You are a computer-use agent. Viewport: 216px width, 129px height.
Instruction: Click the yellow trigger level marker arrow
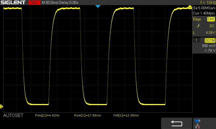pos(190,6)
